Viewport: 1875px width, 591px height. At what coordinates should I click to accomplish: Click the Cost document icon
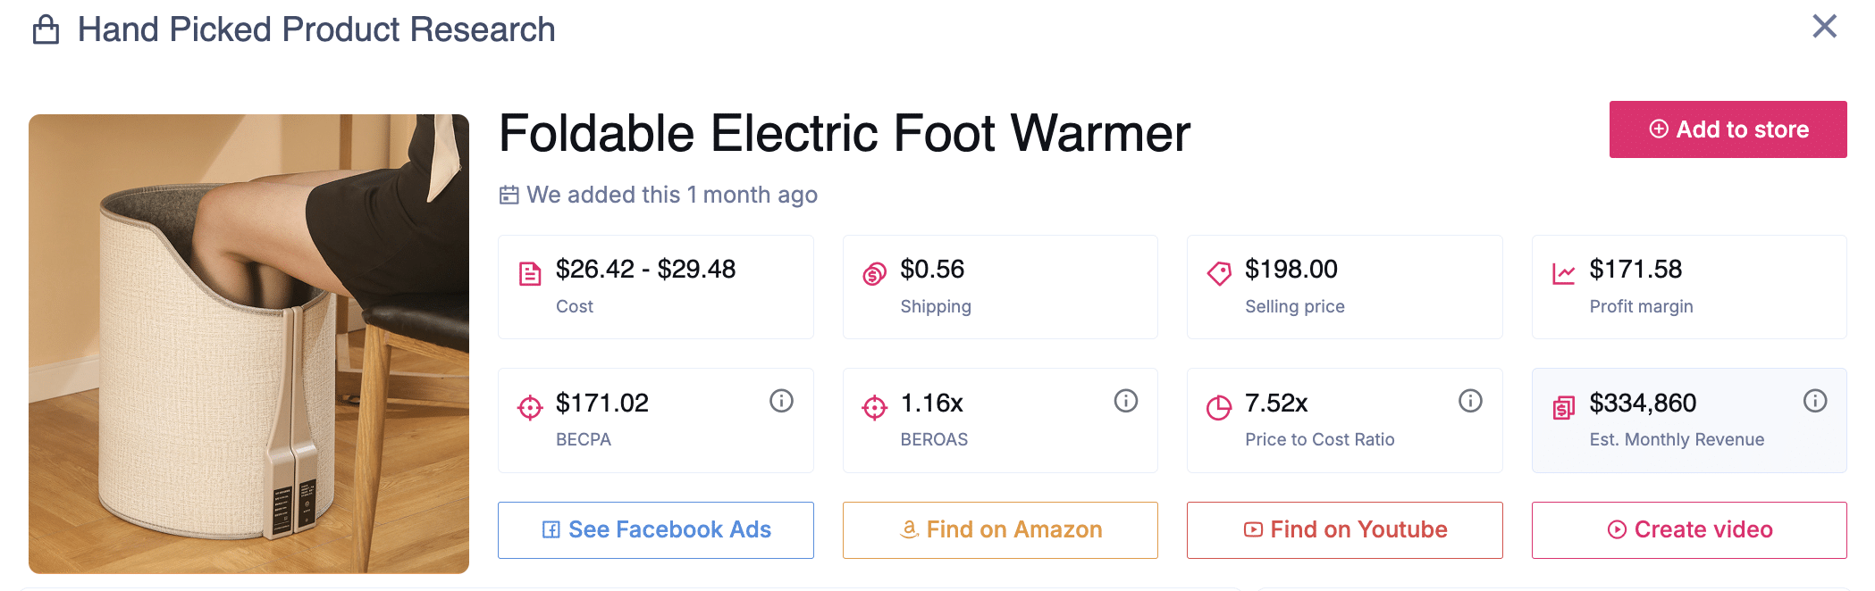530,273
